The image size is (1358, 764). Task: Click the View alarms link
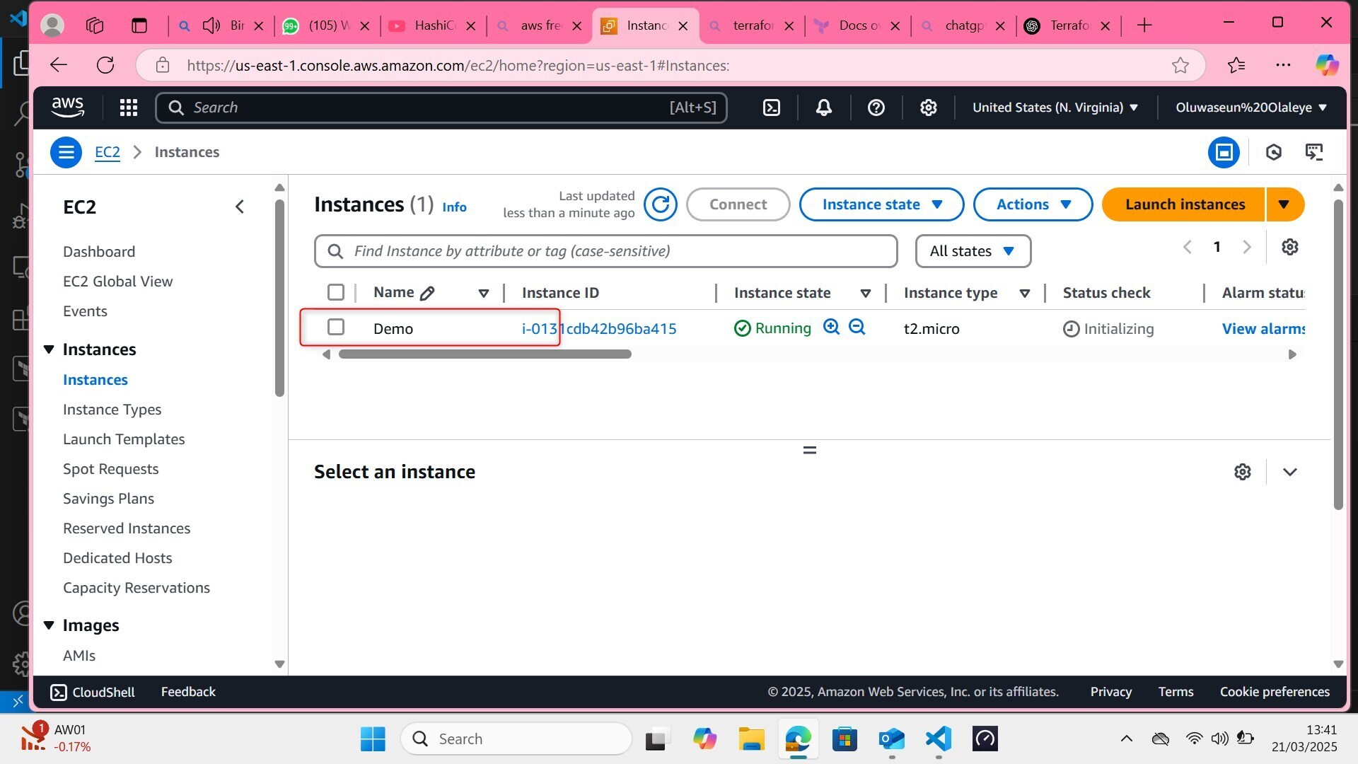[x=1263, y=328]
